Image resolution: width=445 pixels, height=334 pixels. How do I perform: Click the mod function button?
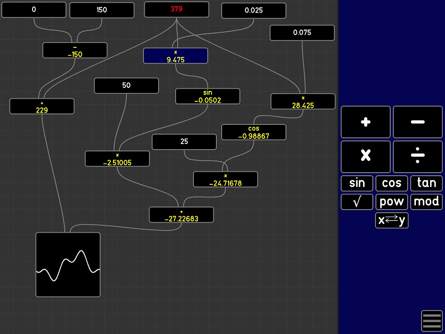426,202
